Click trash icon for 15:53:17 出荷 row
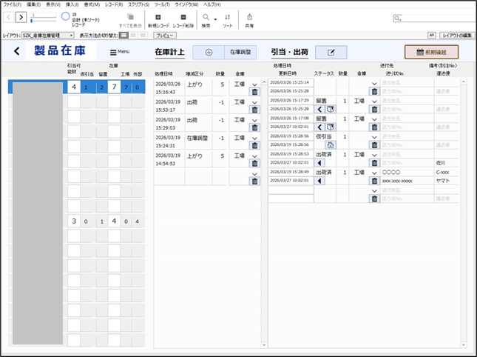This screenshot has width=477, height=357. 254,110
